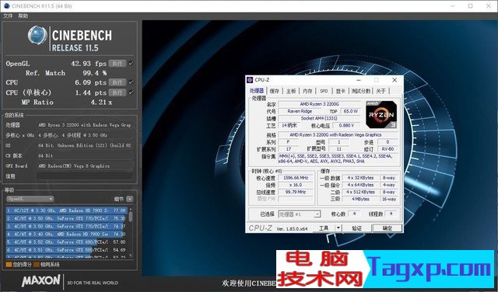This screenshot has height=292, width=498.
Task: Click the orange 您的得分 legend swatch
Action: [x=9, y=264]
